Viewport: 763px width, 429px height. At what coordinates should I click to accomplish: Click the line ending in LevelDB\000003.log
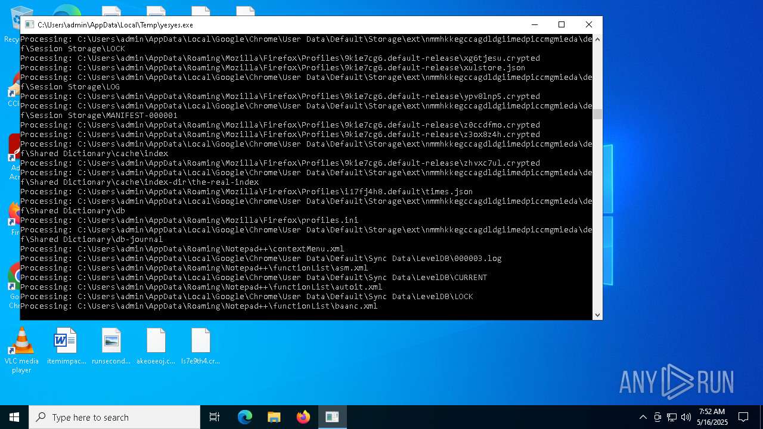point(261,259)
